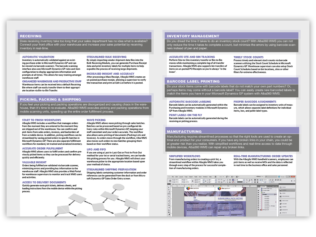316x237 pixels.
Task: Switch to the Layers tab in panel
Action: coord(263,186)
